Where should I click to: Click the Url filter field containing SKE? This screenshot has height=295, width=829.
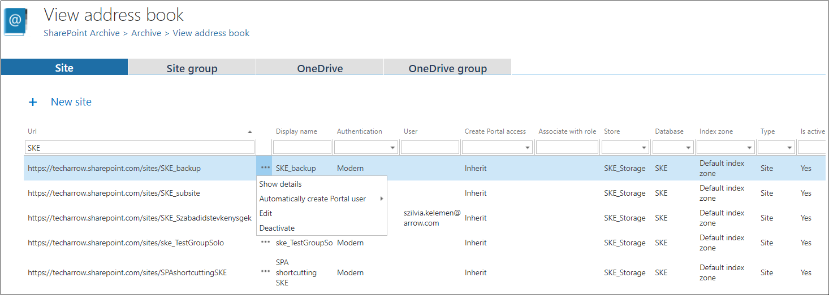(x=139, y=148)
